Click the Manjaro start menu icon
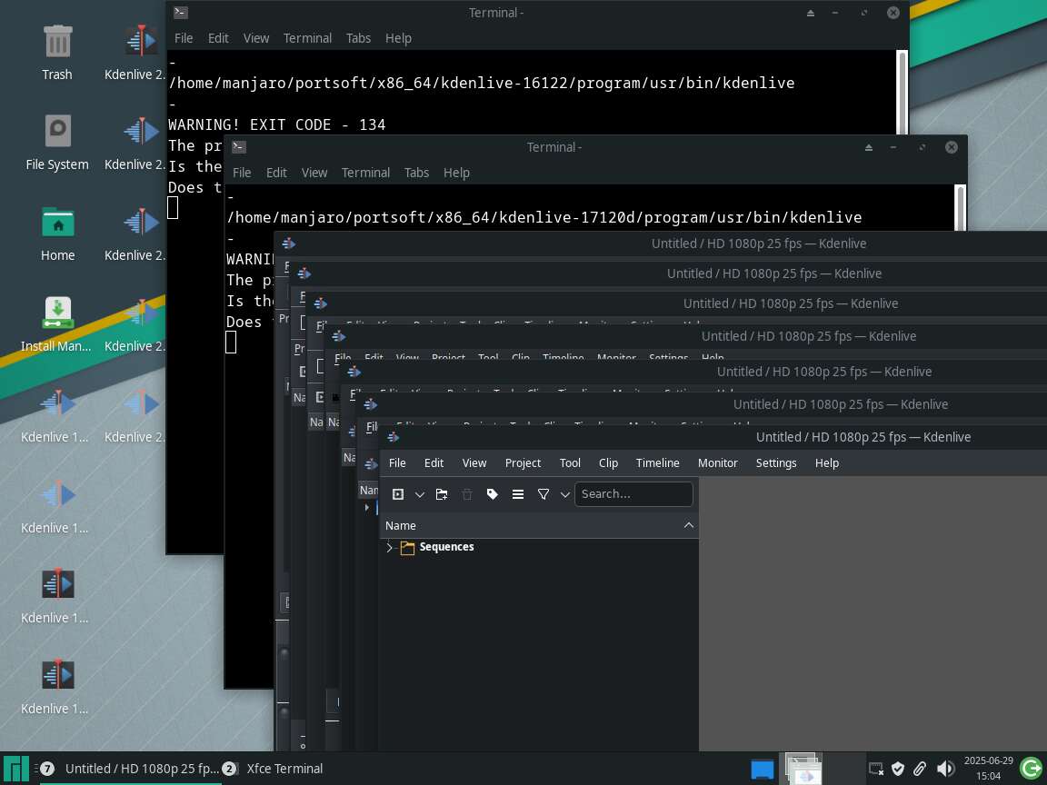The width and height of the screenshot is (1047, 785). [x=17, y=769]
